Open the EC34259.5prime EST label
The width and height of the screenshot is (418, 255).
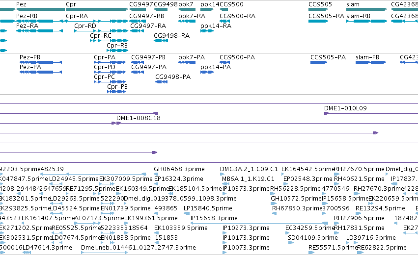(310, 228)
